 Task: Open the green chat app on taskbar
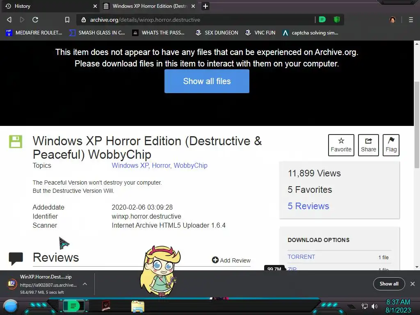[x=73, y=306]
